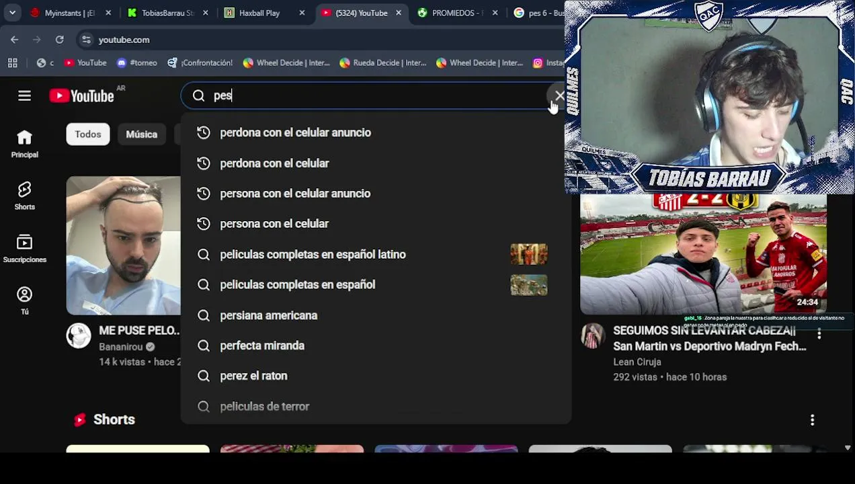Choose suggestion 'peliculas de terror'
855x484 pixels.
pyautogui.click(x=376, y=407)
